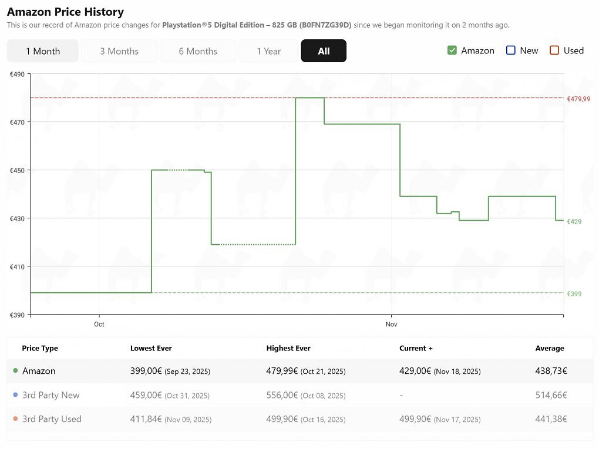Click the green Amazon dot in table
This screenshot has width=599, height=449.
click(x=15, y=370)
